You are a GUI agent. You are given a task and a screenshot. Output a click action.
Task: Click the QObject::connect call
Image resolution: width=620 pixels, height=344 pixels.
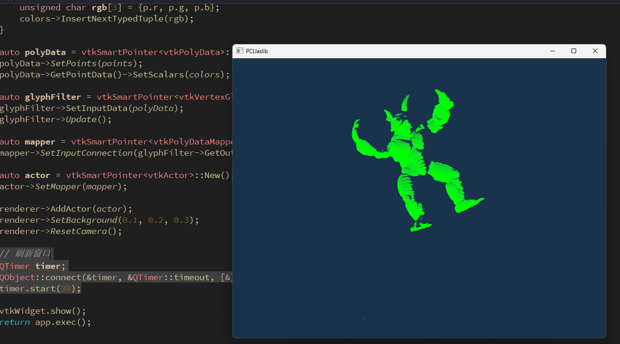pos(40,277)
